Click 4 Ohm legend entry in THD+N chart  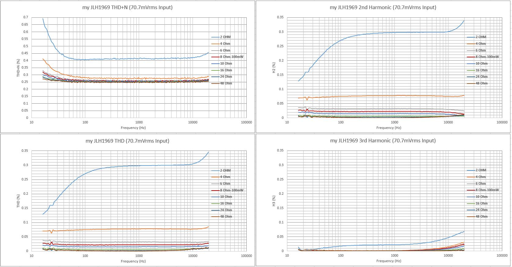point(221,44)
